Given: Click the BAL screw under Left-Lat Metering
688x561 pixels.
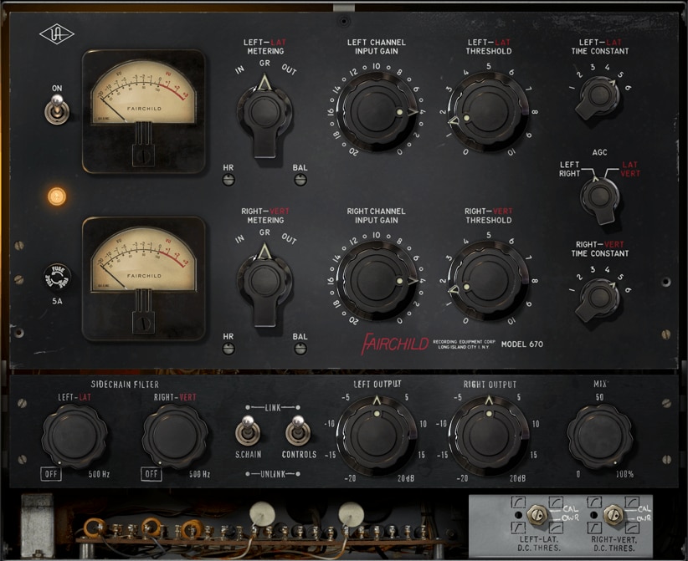Looking at the screenshot, I should tap(300, 180).
